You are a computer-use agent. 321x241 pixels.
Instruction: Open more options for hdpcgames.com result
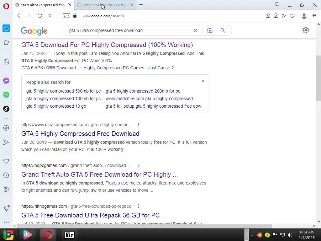139,165
